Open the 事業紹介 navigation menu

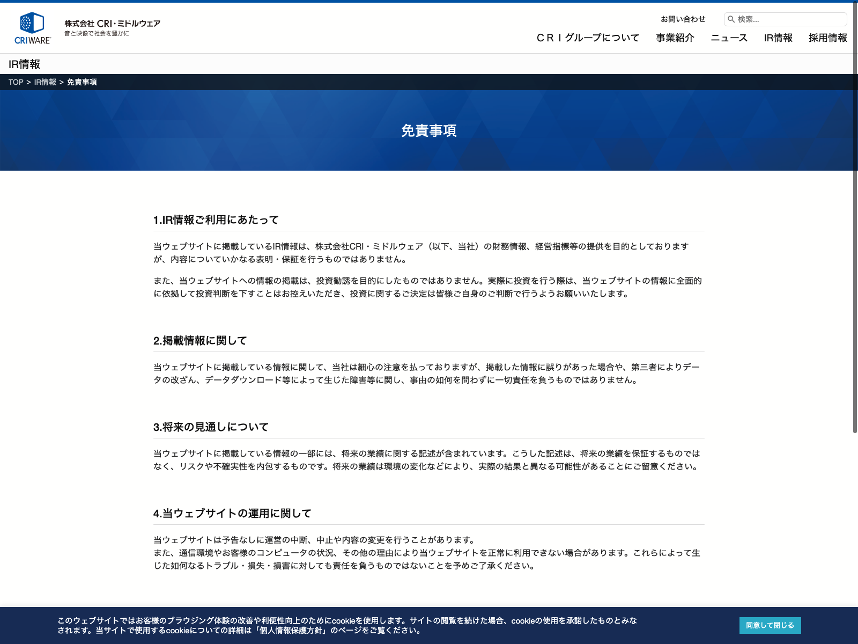point(675,38)
